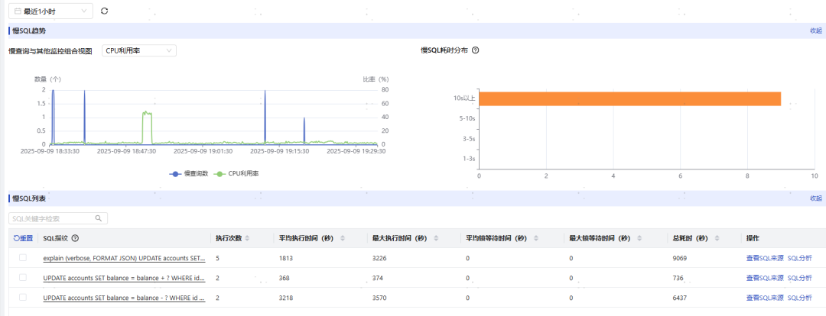Viewport: 826px width, 316px height.
Task: Click the 重置 reset button in table header
Action: [23, 238]
